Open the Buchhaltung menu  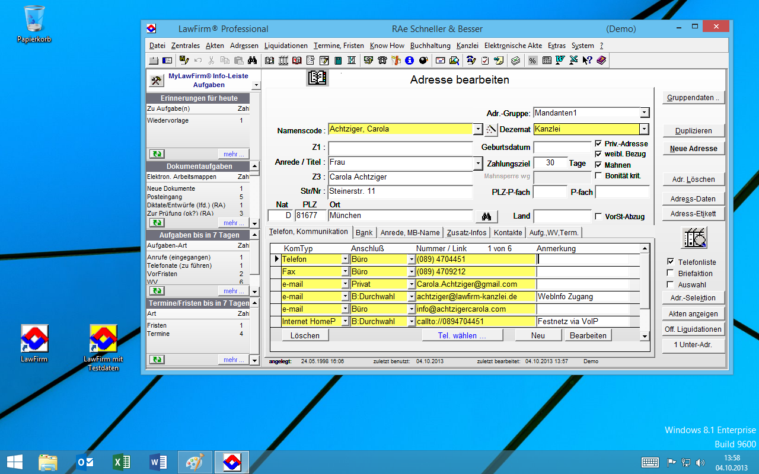point(430,46)
